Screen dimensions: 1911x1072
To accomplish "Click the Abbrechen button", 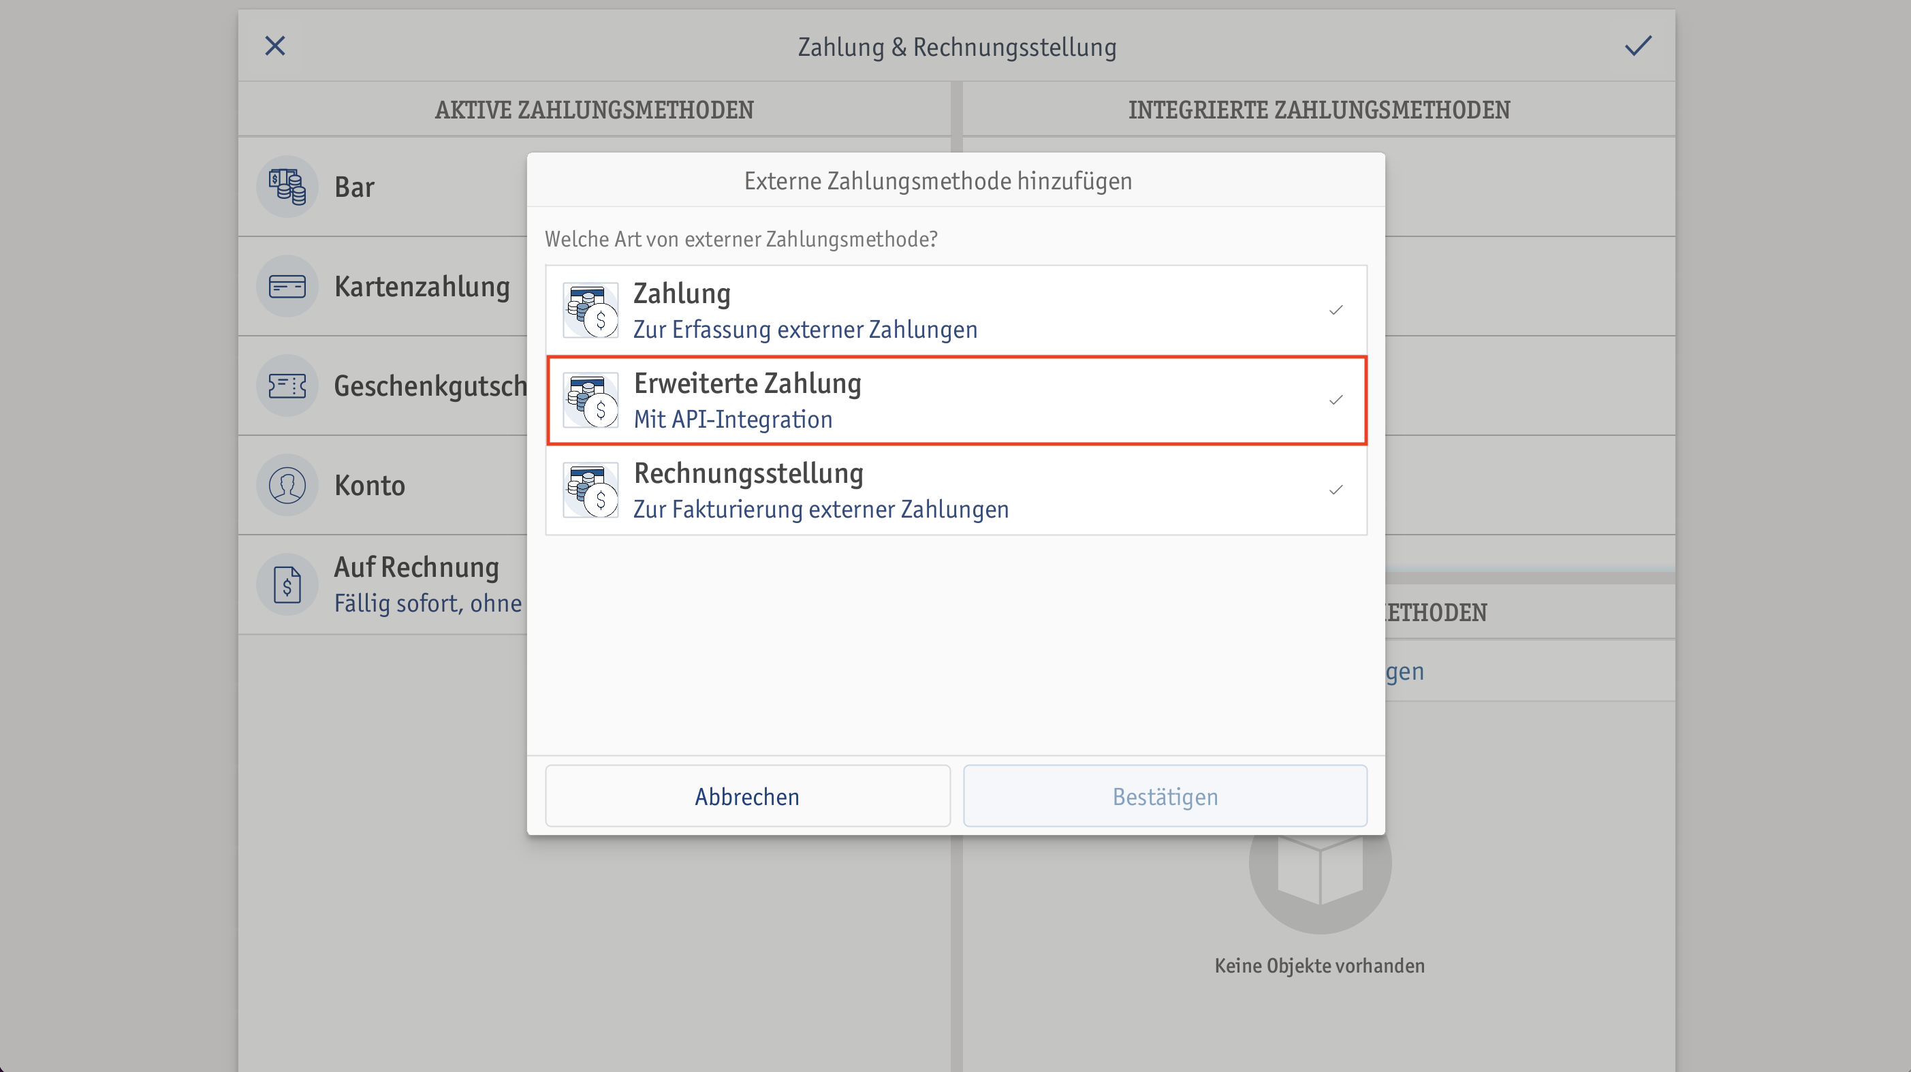I will 748,796.
